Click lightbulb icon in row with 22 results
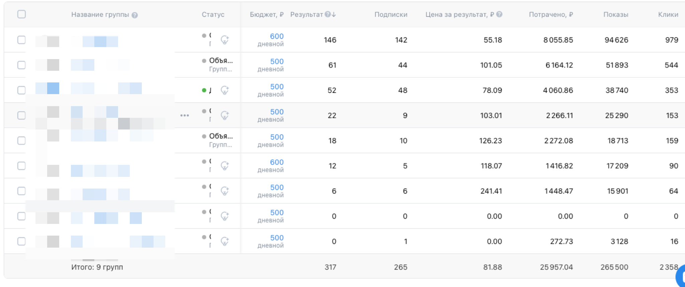 225,115
